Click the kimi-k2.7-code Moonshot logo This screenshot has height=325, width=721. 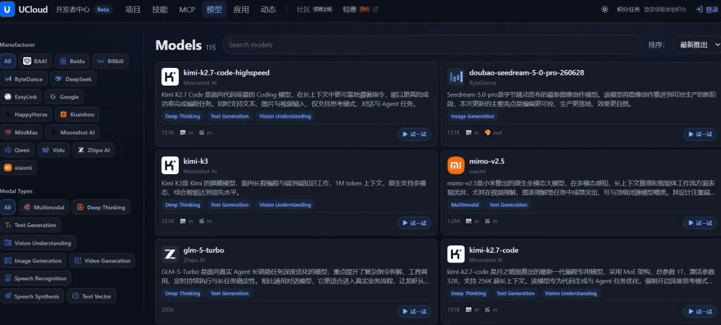tap(456, 254)
